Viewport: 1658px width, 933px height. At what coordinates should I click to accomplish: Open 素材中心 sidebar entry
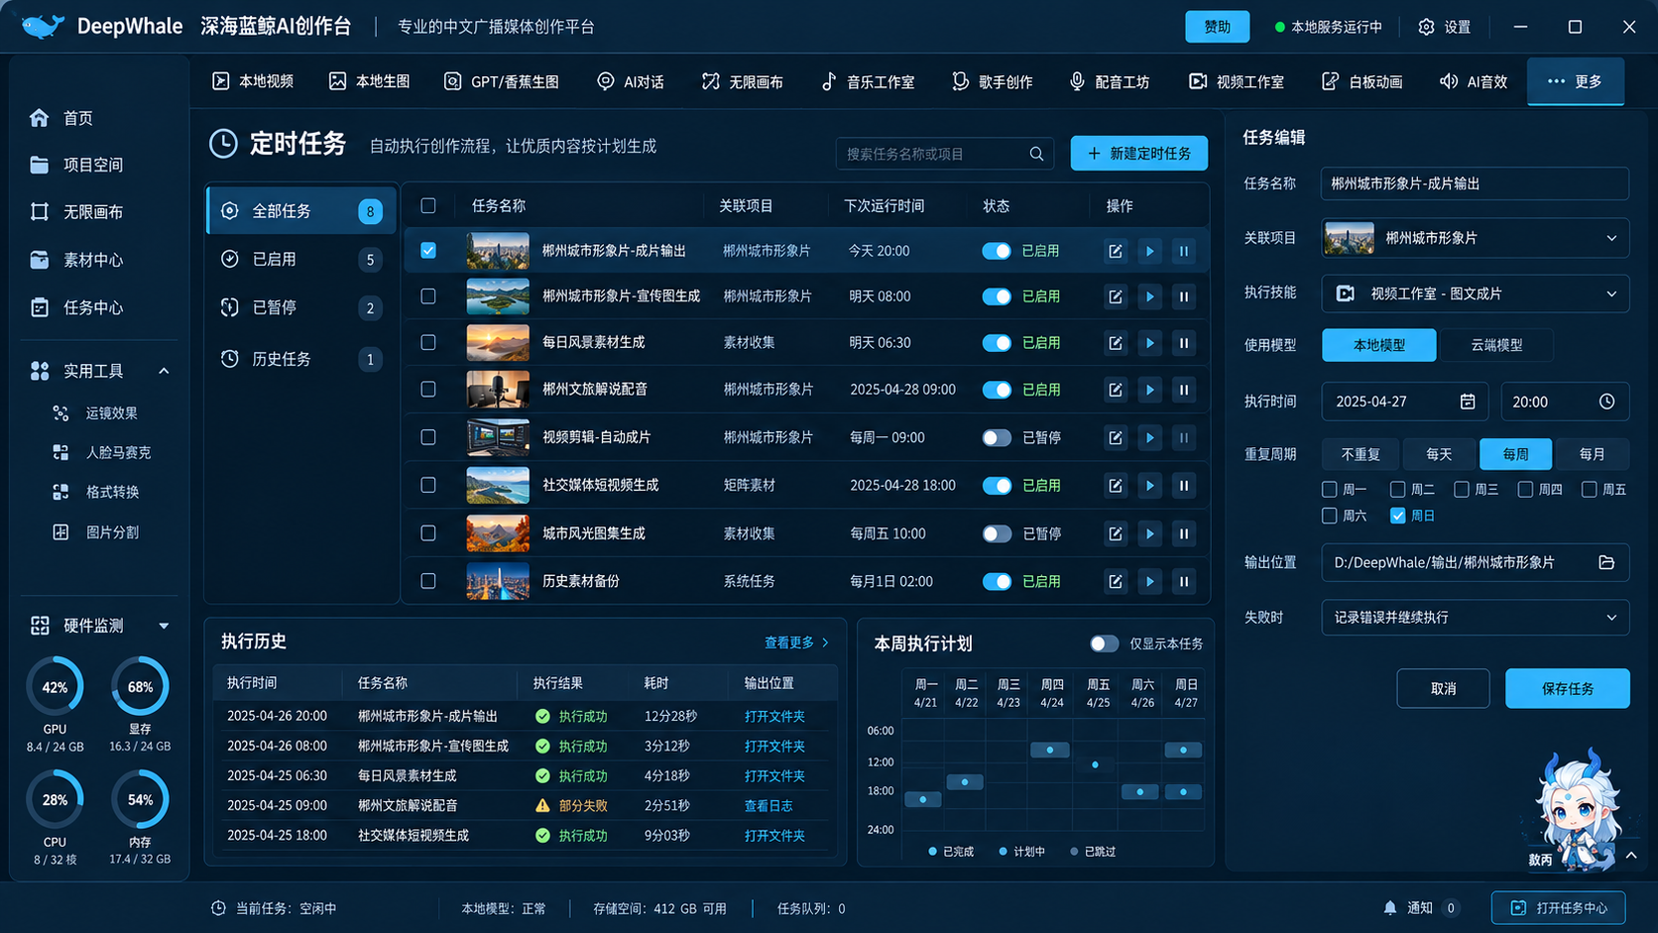(76, 260)
